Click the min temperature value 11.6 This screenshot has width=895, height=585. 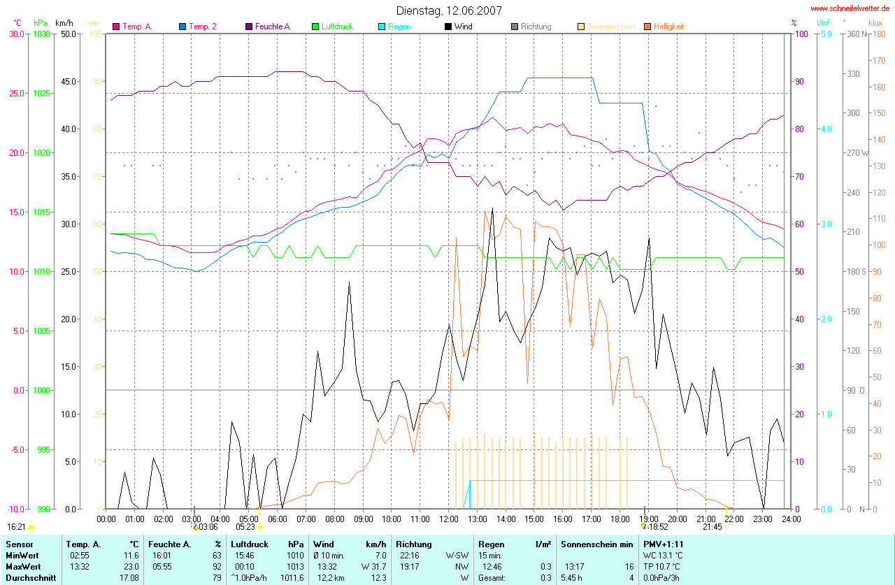coord(131,556)
